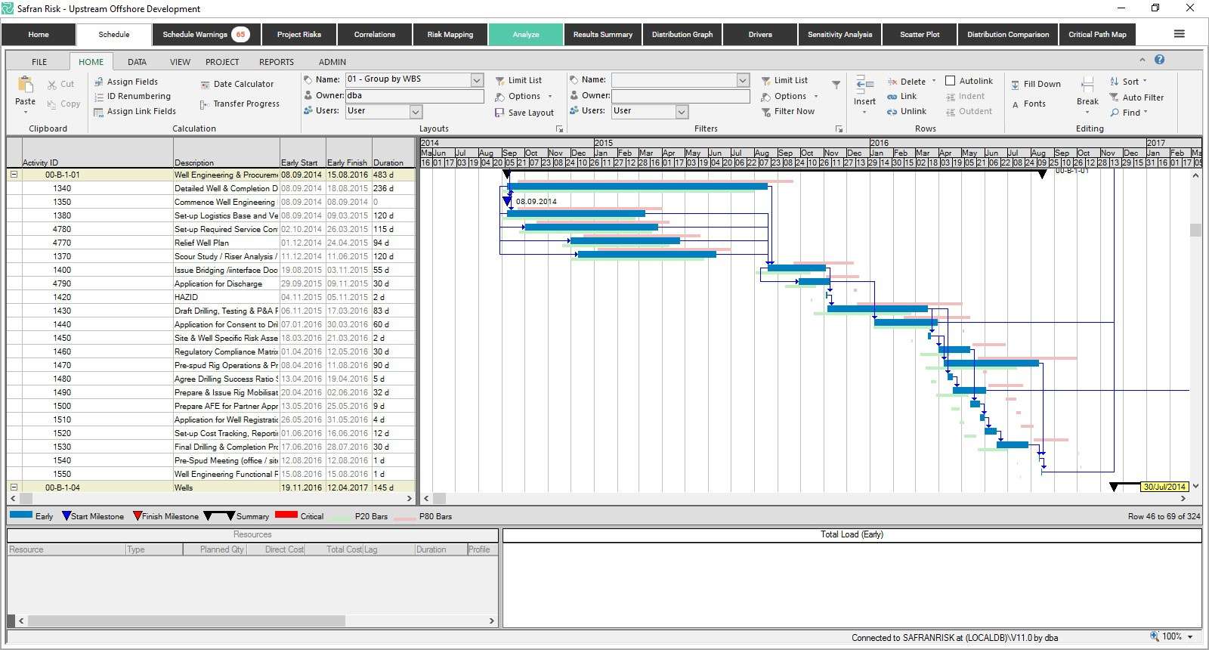Collapse the 00-B-1-01 group row
This screenshot has width=1209, height=650.
tap(14, 175)
